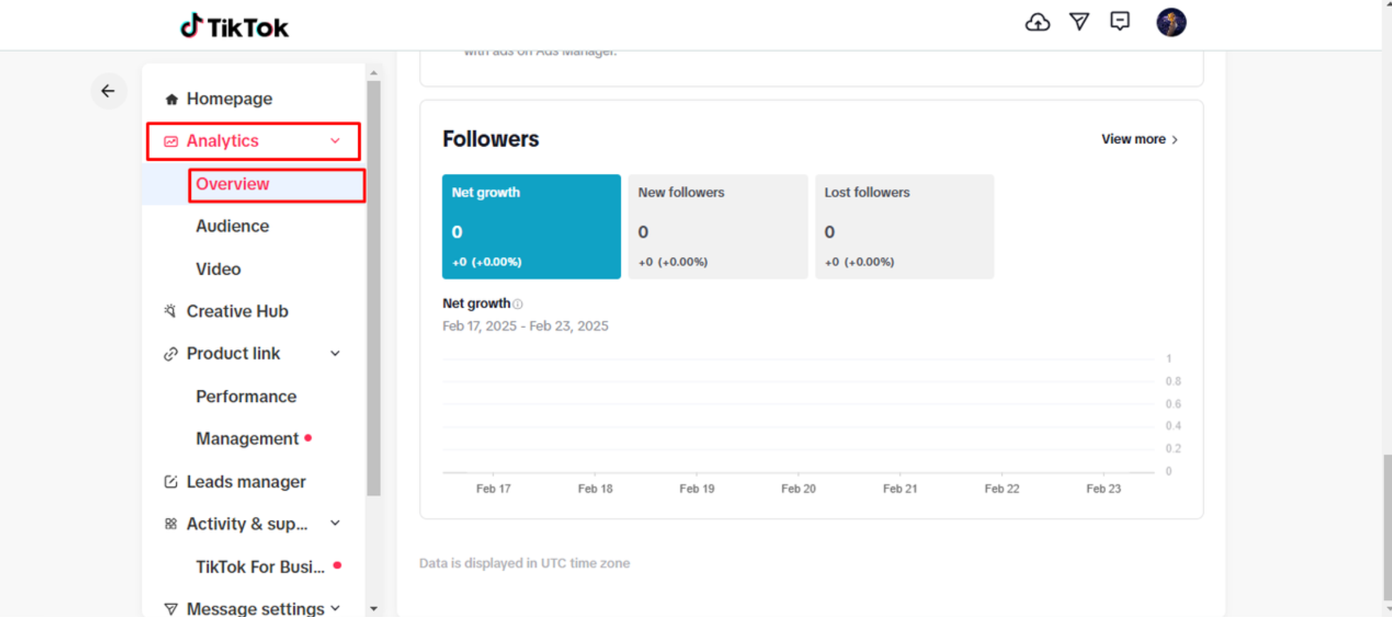This screenshot has width=1392, height=617.
Task: Open the messages paper-plane icon
Action: (x=1079, y=22)
